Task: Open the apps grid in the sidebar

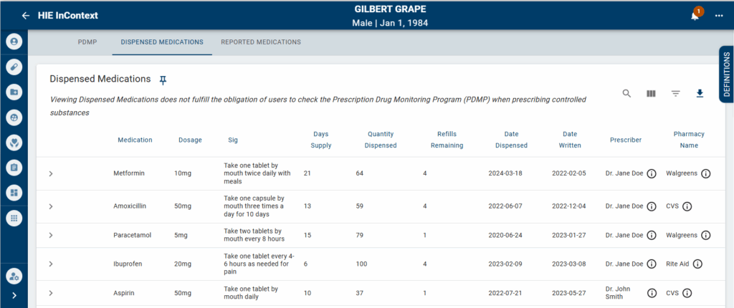Action: [x=14, y=218]
